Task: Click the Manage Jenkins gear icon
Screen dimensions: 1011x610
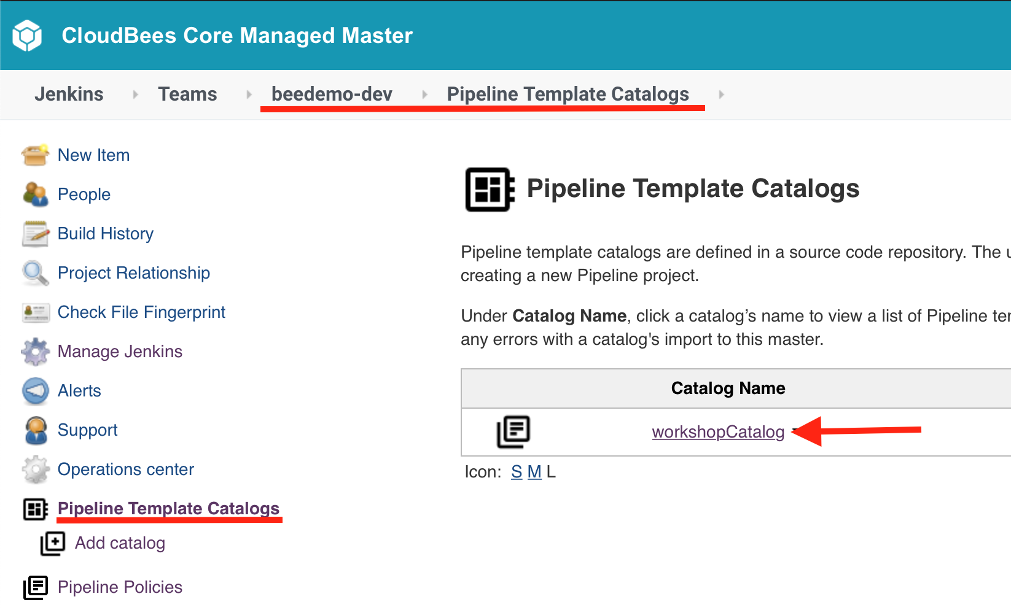Action: tap(35, 352)
